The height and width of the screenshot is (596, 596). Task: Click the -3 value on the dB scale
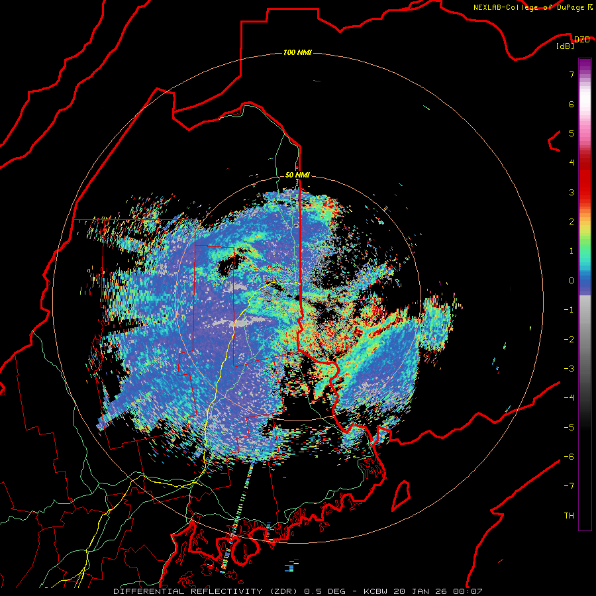point(569,369)
